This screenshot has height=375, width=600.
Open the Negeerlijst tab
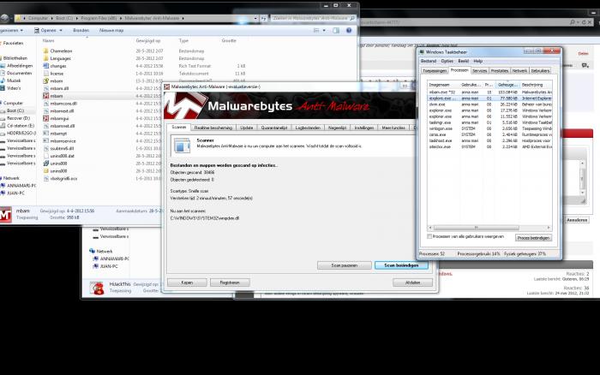[x=337, y=128]
